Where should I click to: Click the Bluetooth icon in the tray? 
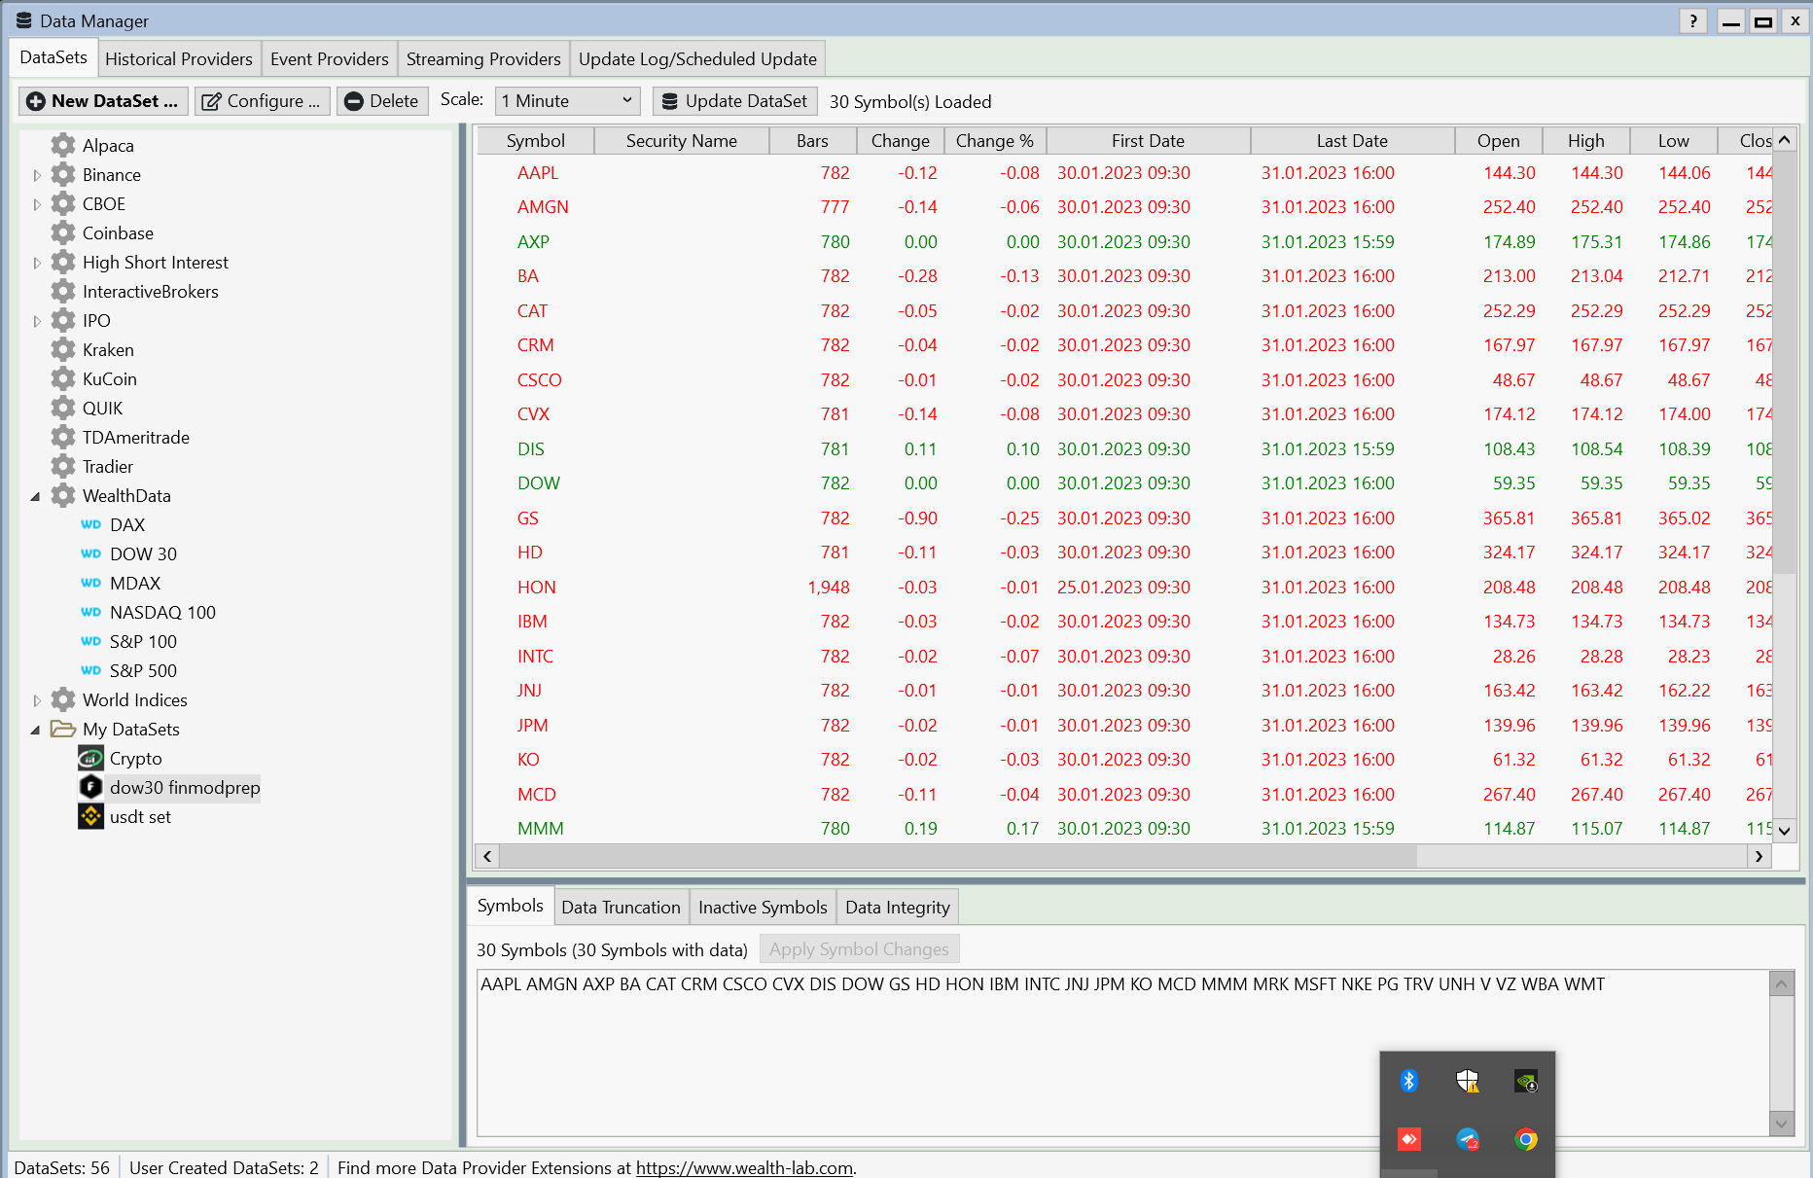[1408, 1080]
